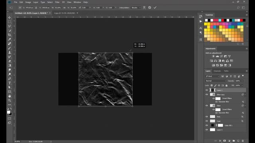Select the Move tool
Image resolution: width=255 pixels, height=143 pixels.
point(10,17)
